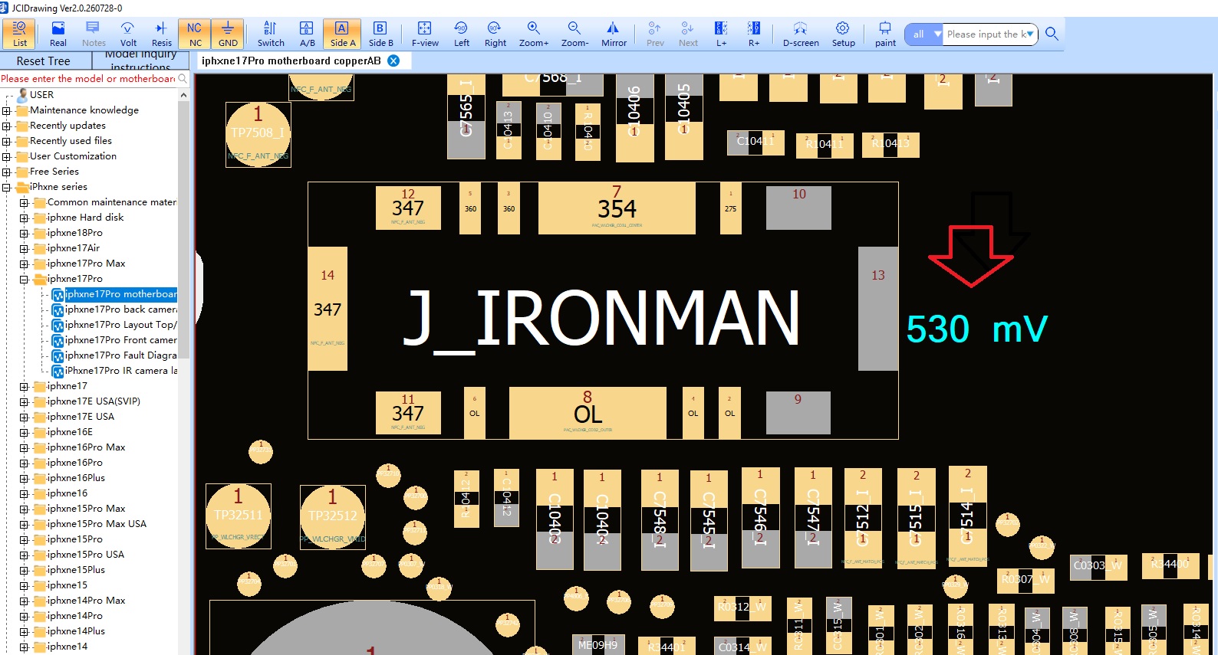Image resolution: width=1218 pixels, height=655 pixels.
Task: Select test point TP32512
Action: tap(332, 516)
